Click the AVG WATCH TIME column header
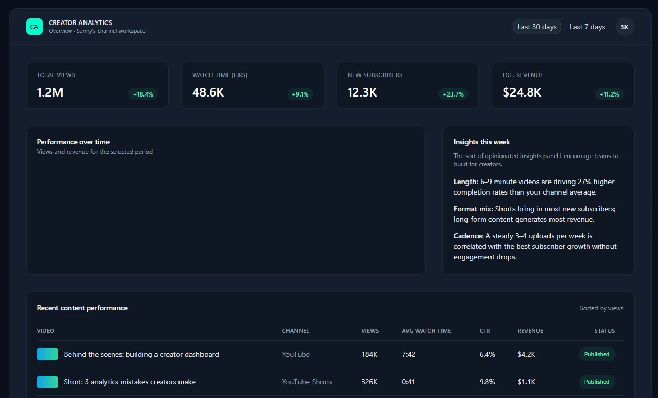This screenshot has height=398, width=658. point(426,331)
